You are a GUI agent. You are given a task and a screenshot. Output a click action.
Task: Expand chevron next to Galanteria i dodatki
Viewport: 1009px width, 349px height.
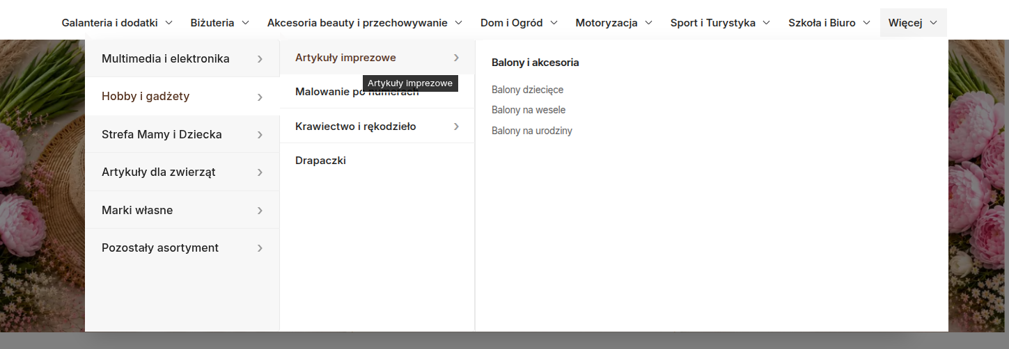[x=169, y=23]
